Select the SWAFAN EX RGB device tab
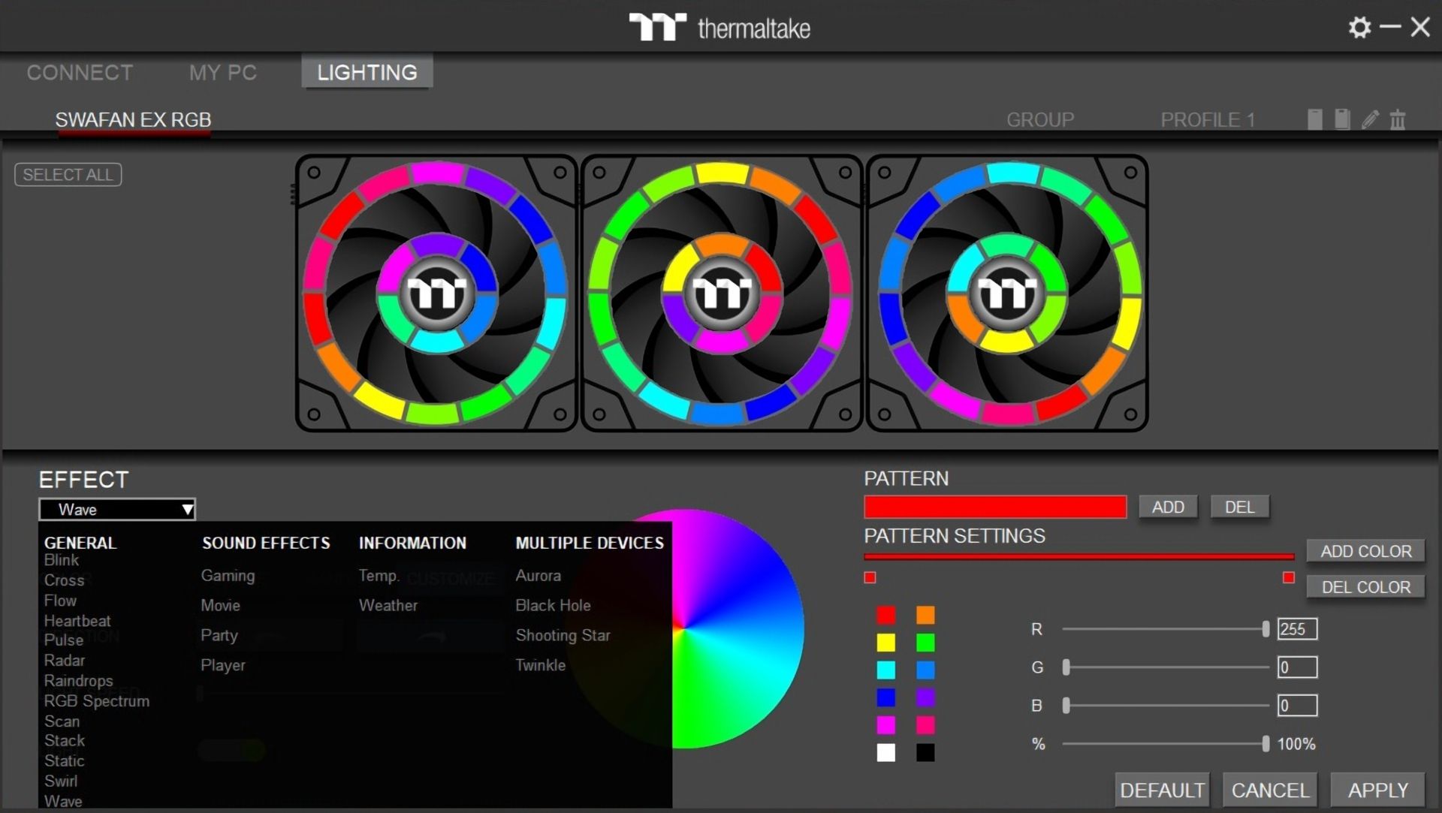Screen dimensions: 1442x813 pyautogui.click(x=133, y=120)
